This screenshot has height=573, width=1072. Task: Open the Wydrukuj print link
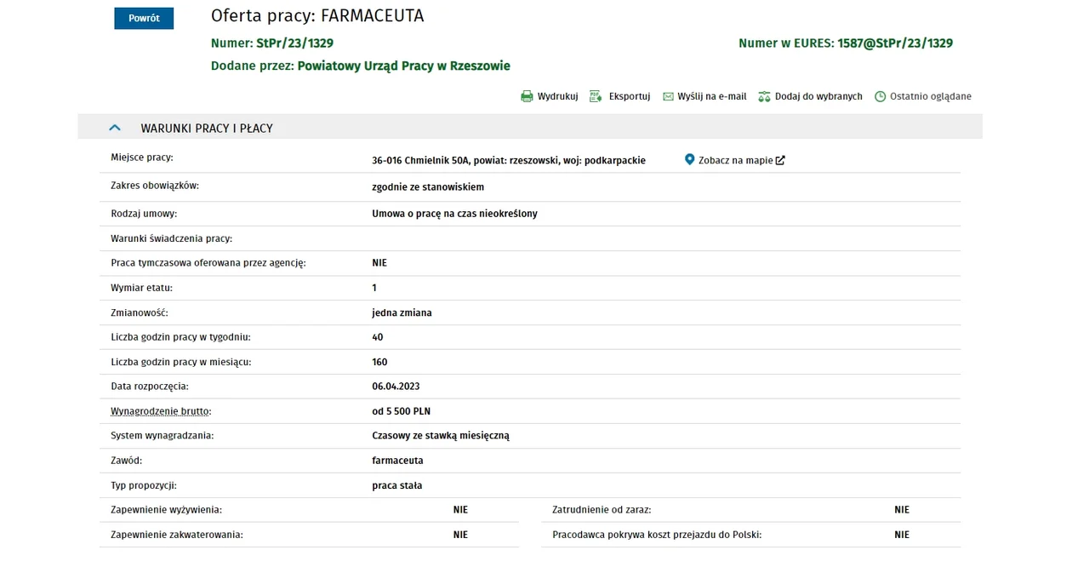pyautogui.click(x=557, y=96)
